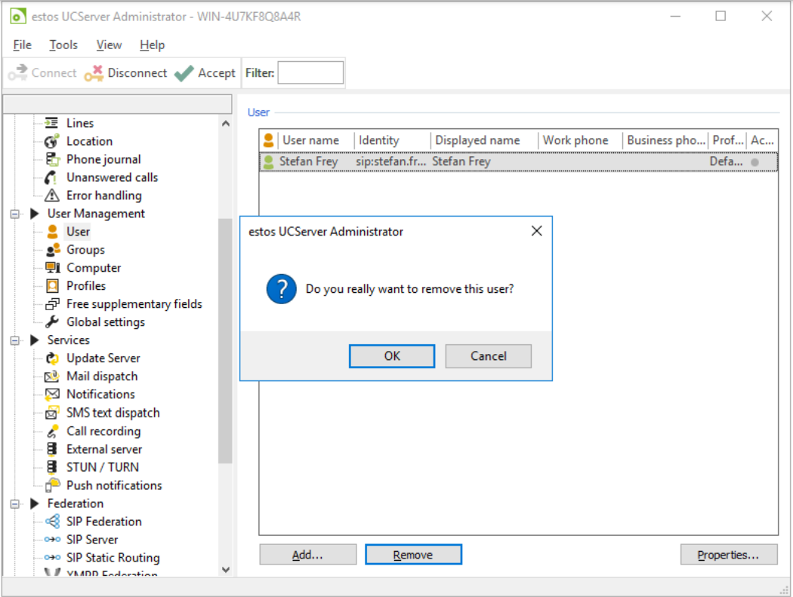This screenshot has width=793, height=597.
Task: Open Error handling warning icon
Action: pyautogui.click(x=52, y=195)
